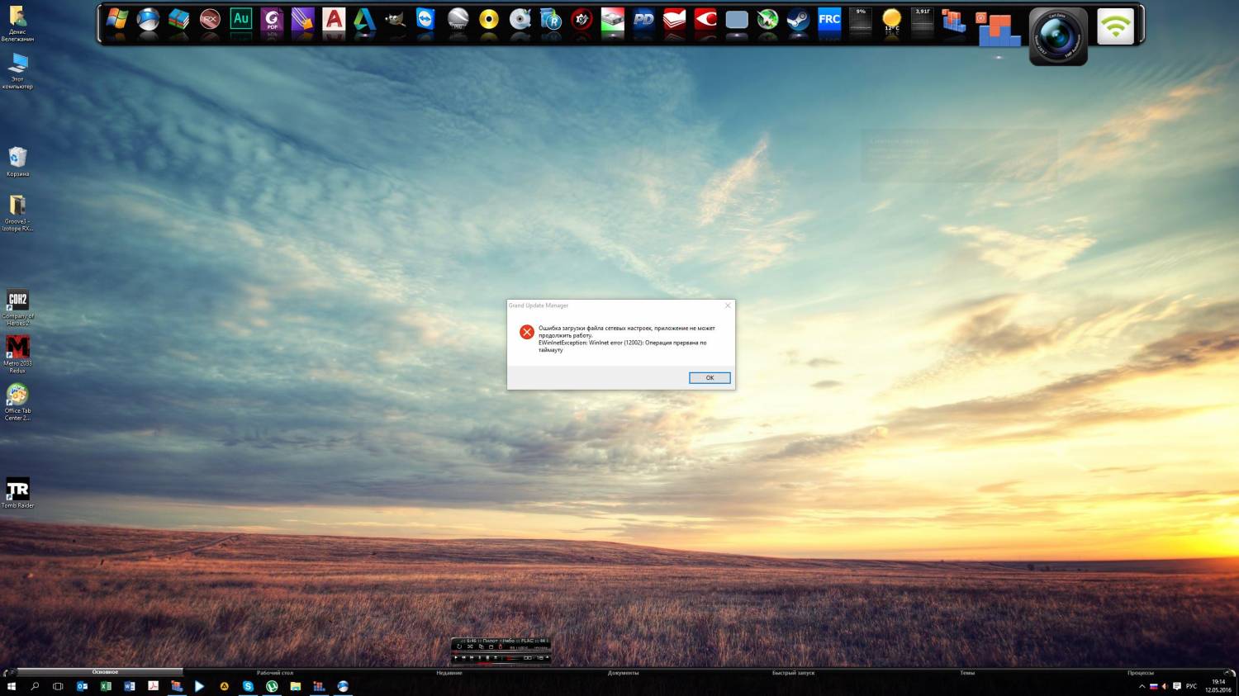Click the play button in mini music player

[456, 658]
